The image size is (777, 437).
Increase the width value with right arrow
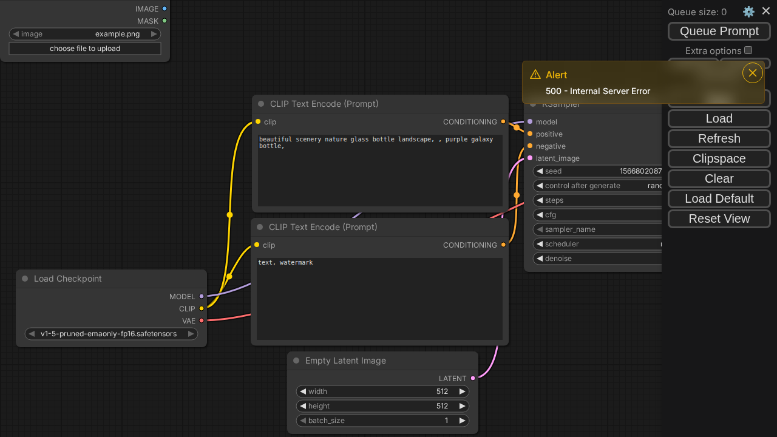pos(462,391)
